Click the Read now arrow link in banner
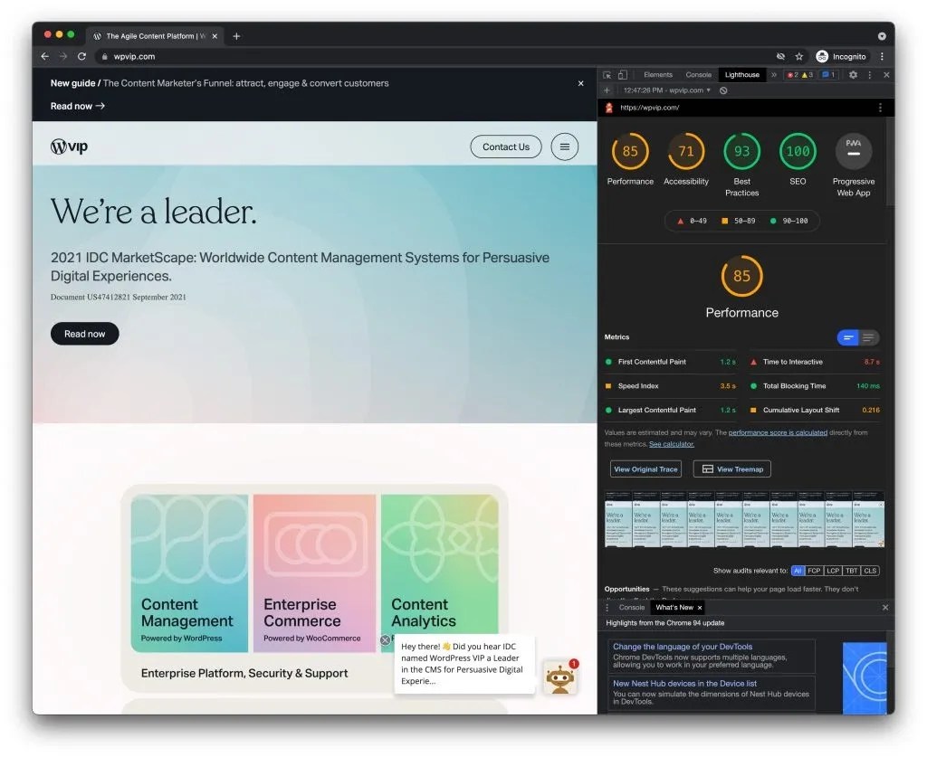This screenshot has width=927, height=757. 78,107
